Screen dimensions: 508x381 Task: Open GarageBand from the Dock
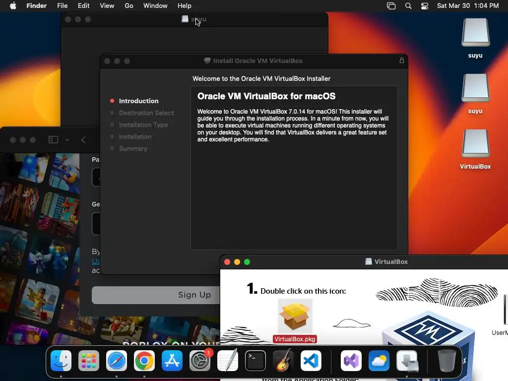(283, 361)
